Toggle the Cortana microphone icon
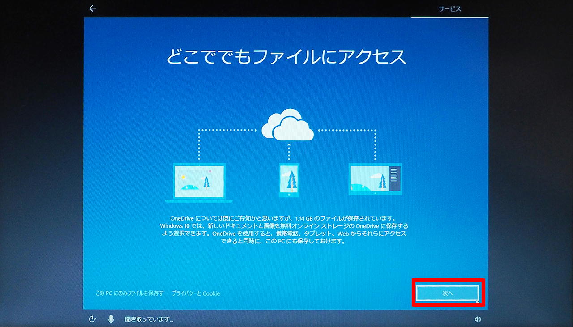 (111, 319)
